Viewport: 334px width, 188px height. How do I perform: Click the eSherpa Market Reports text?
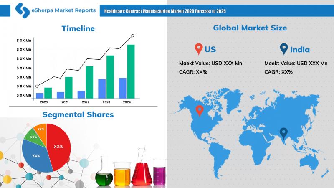(x=63, y=10)
